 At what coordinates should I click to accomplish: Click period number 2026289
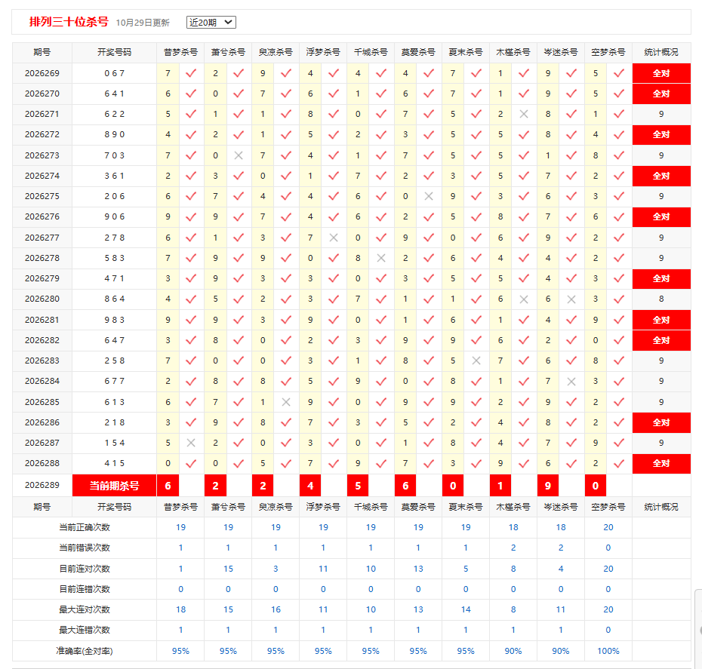click(42, 485)
